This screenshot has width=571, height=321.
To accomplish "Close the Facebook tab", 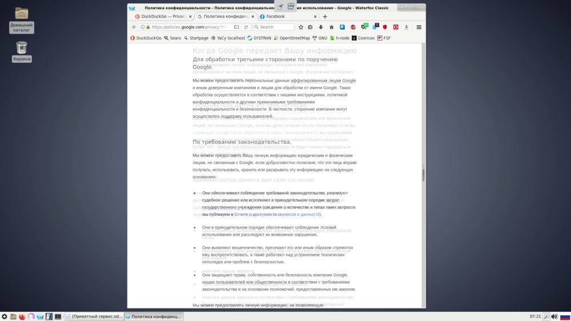I will 315,17.
